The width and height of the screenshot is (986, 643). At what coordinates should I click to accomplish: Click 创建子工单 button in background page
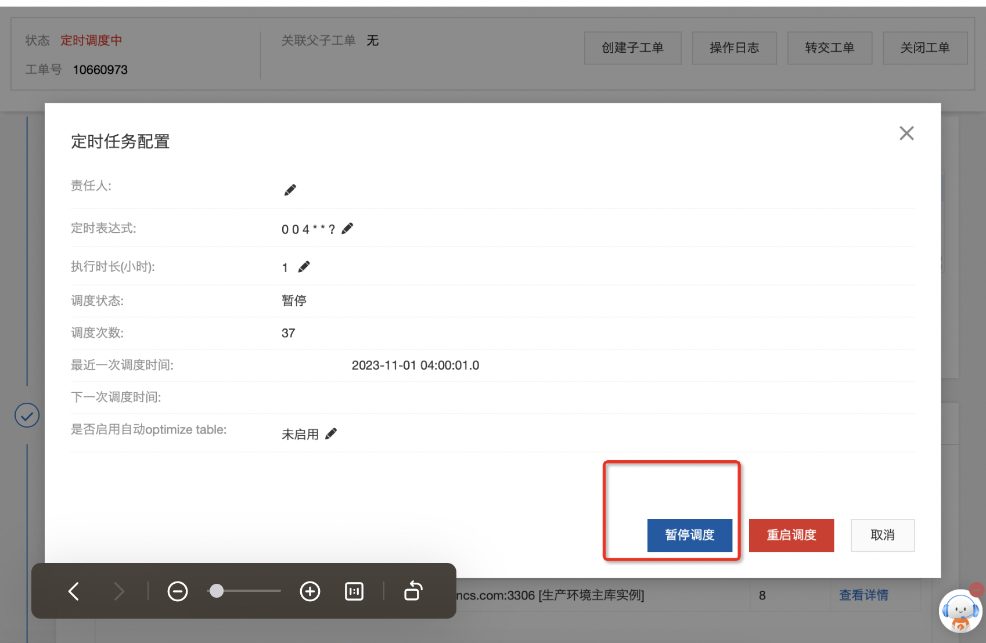tap(632, 48)
